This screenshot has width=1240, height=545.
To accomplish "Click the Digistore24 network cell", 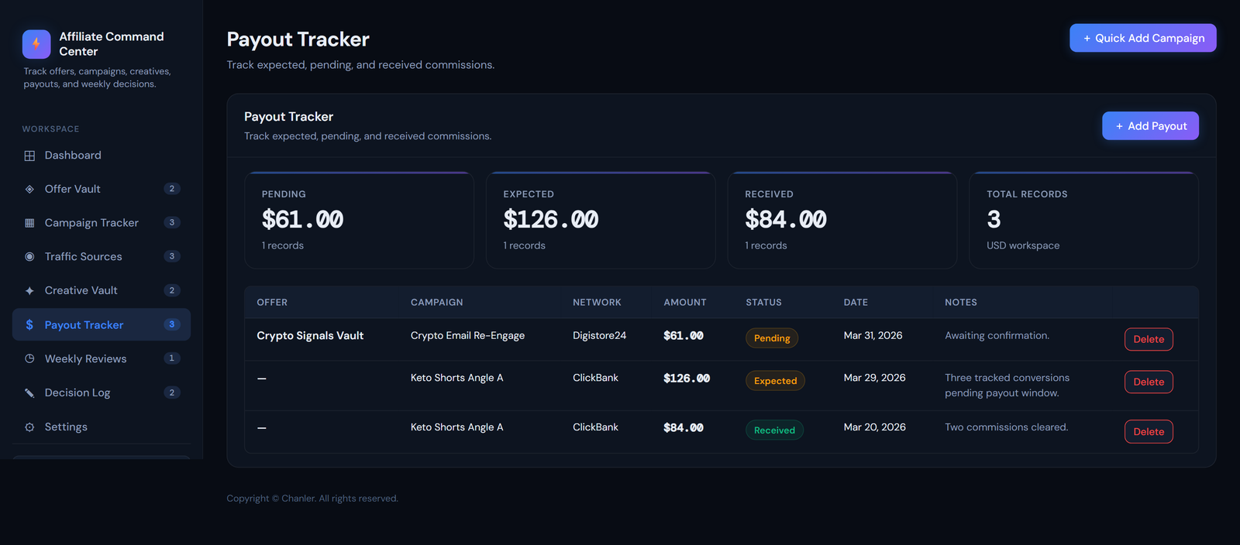I will point(599,336).
